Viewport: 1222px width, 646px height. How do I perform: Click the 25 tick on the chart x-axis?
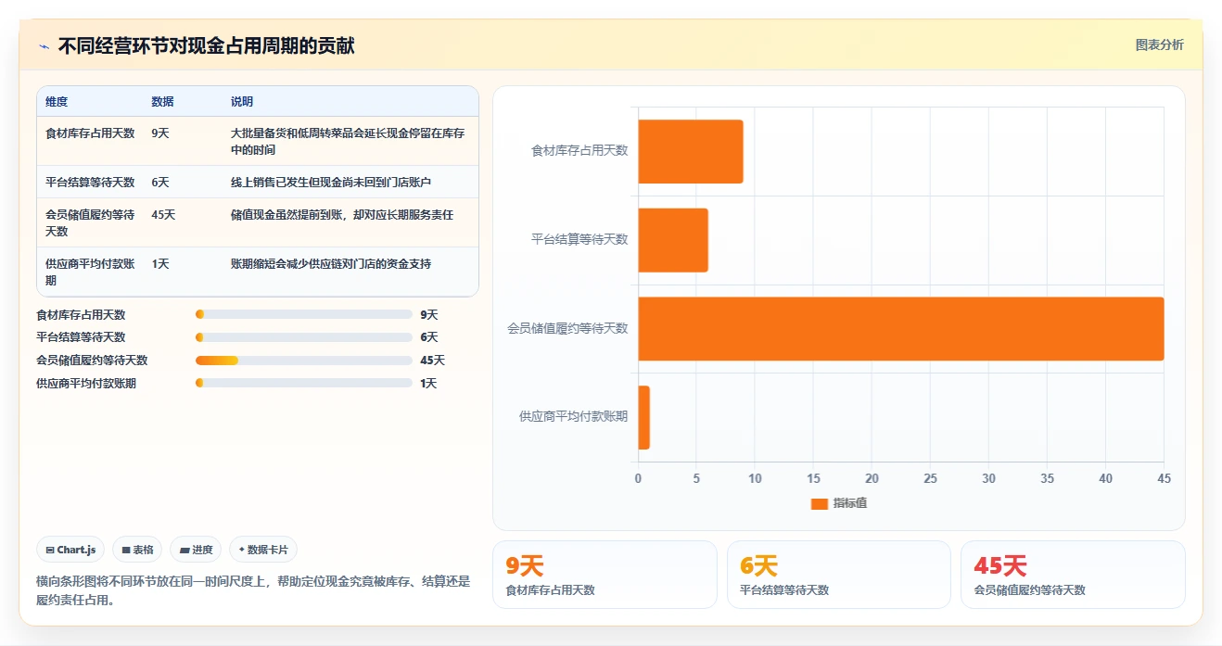click(930, 479)
